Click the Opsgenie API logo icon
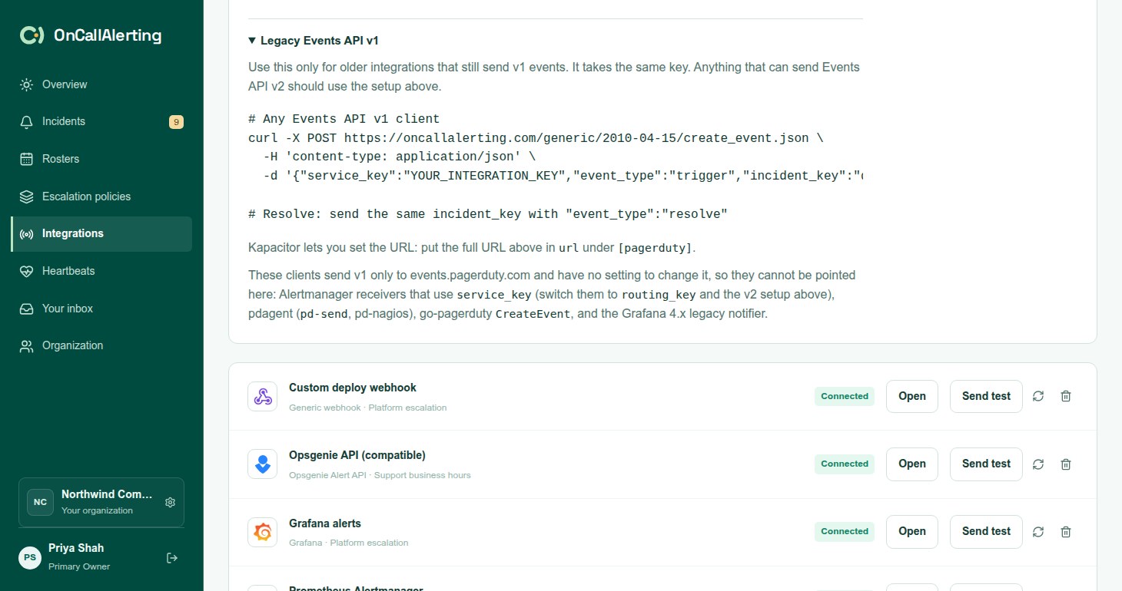1122x591 pixels. (263, 464)
